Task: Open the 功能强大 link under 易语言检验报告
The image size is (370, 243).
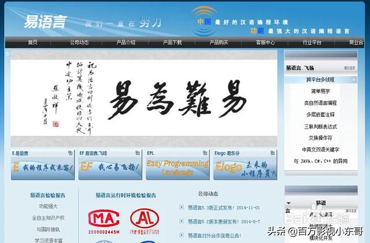Action: click(x=48, y=206)
